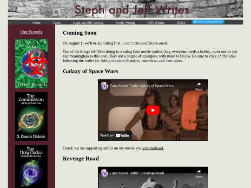Image resolution: width=251 pixels, height=188 pixels.
Task: Open Faux Movie Trailer Galaxy of Space Wars title
Action: 142,86
